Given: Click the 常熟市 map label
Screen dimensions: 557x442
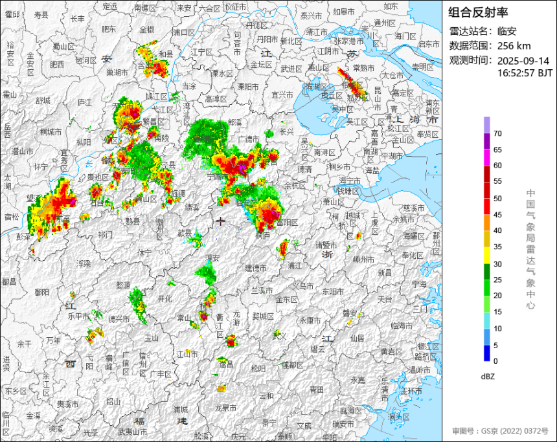Looking at the screenshot, I should coord(364,68).
